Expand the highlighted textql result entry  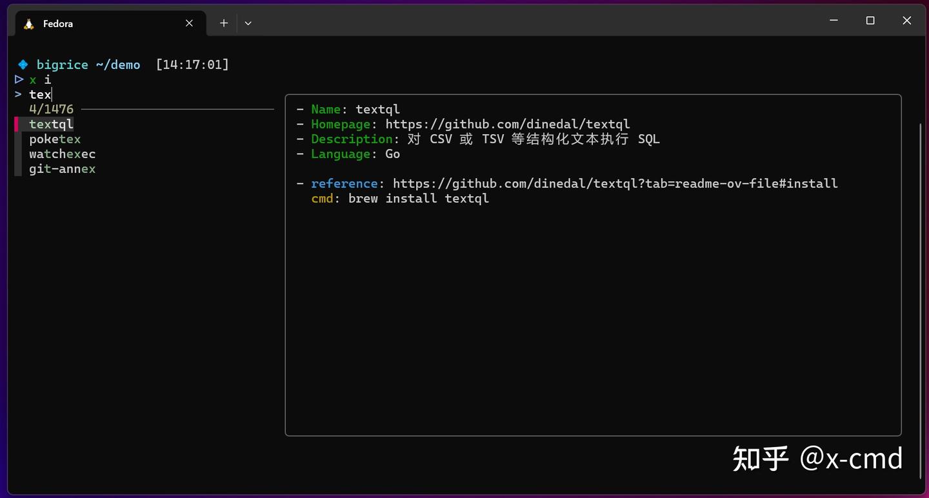tap(51, 123)
